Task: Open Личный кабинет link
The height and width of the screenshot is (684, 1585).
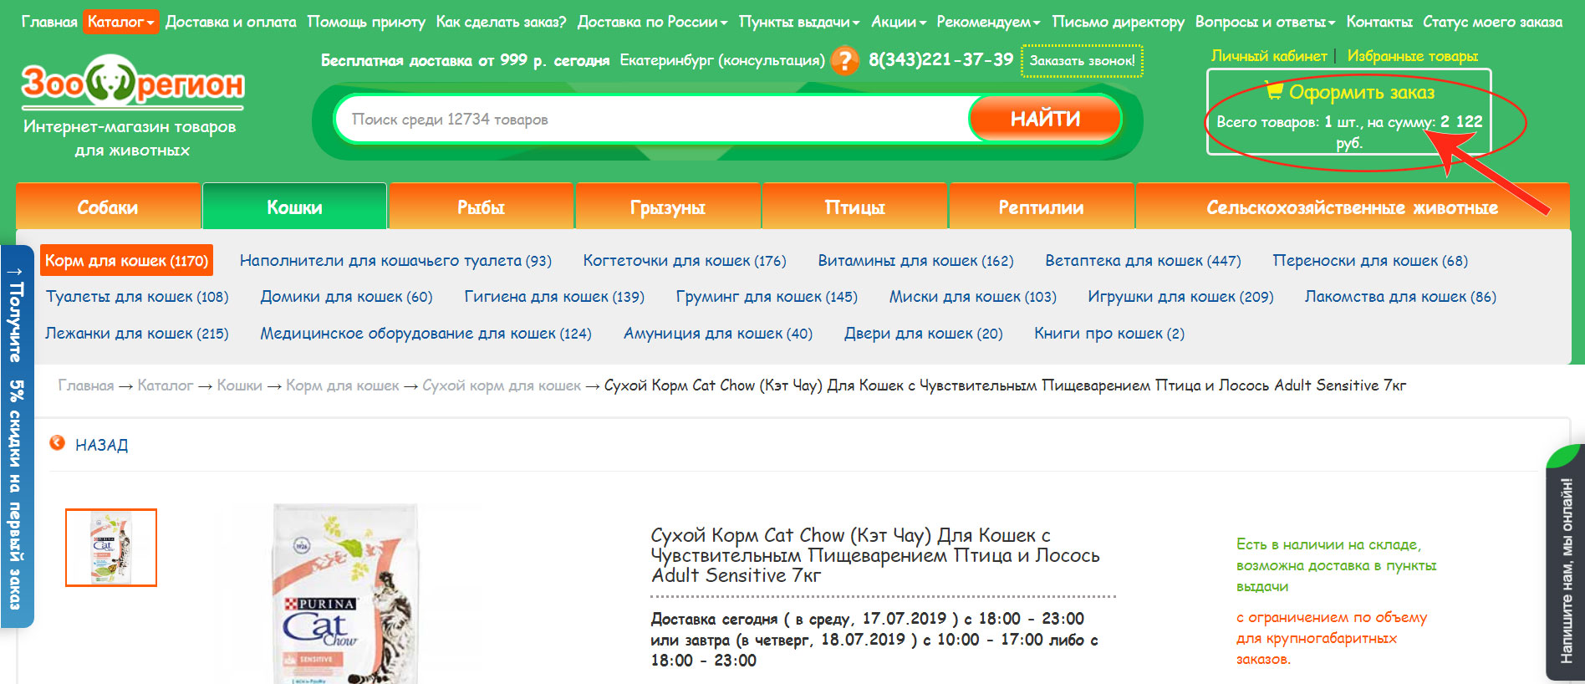Action: tap(1269, 56)
